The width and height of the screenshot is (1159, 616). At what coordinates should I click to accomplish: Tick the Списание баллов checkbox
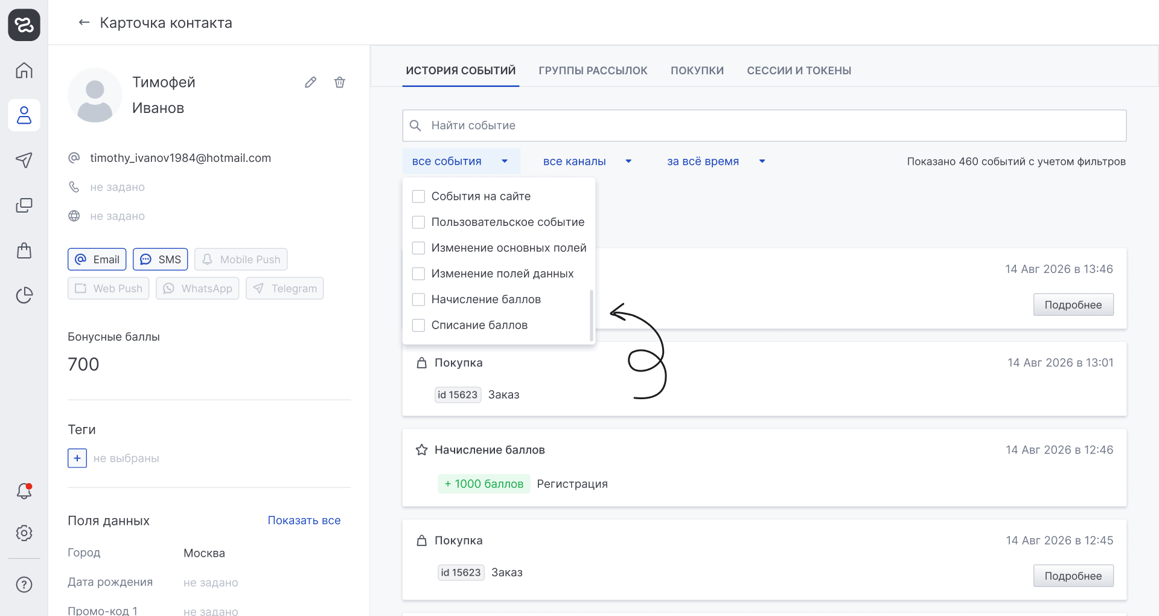(418, 325)
